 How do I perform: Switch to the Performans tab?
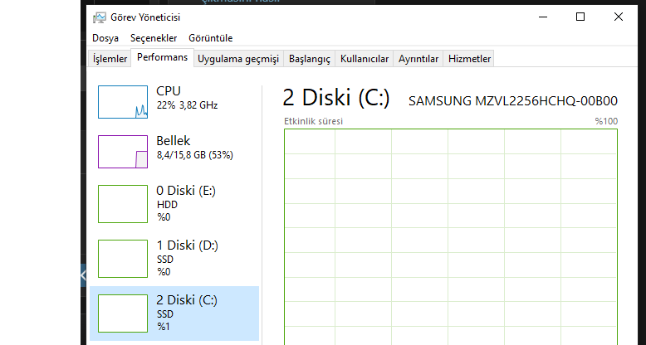pyautogui.click(x=163, y=58)
